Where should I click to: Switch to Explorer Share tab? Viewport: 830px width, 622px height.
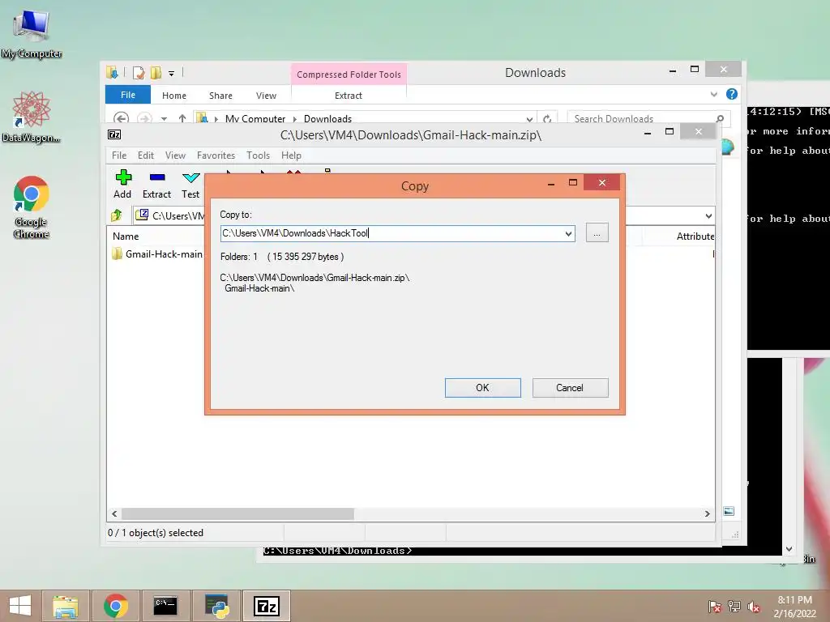point(220,96)
